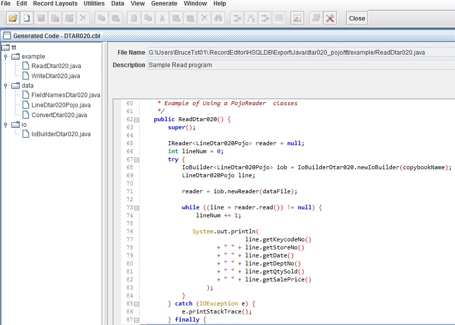
Task: Open the Record Layouts menu
Action: tap(55, 4)
